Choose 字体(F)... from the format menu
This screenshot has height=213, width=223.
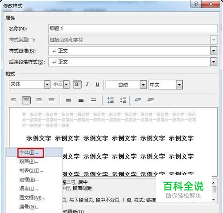(x=34, y=153)
